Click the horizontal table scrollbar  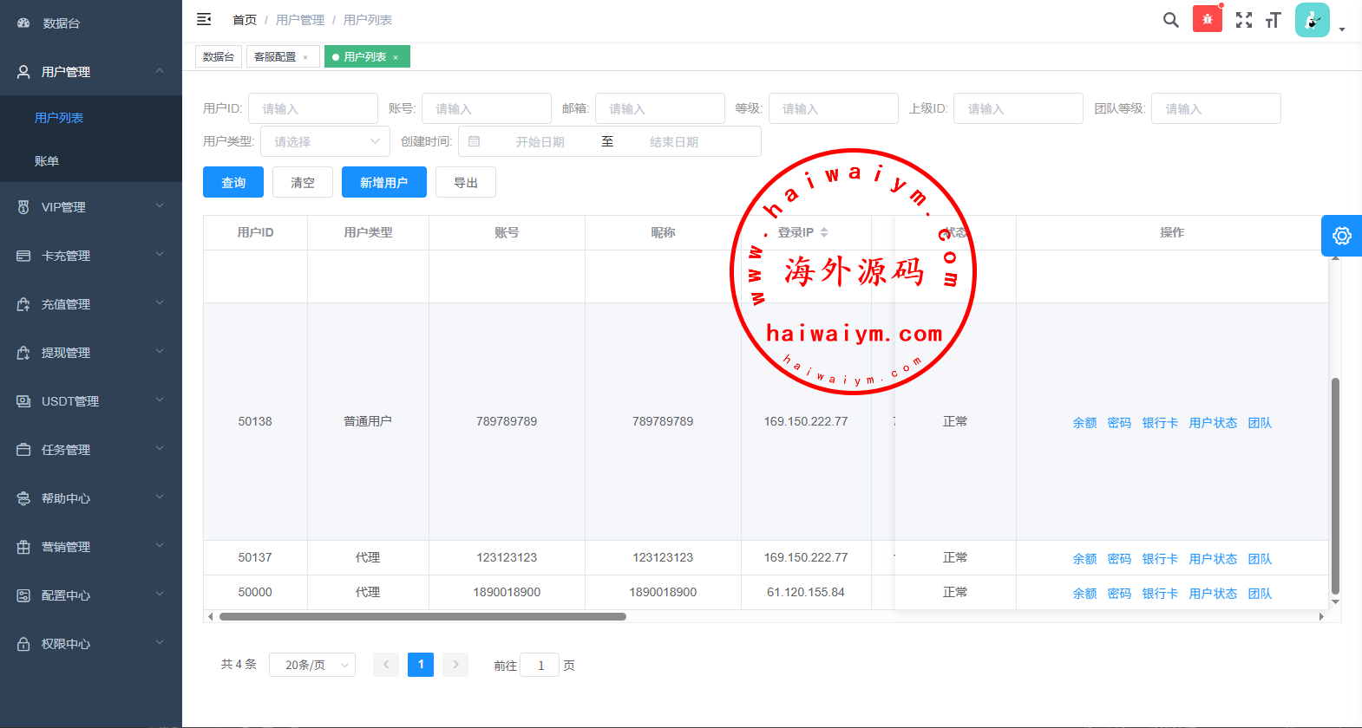[422, 617]
